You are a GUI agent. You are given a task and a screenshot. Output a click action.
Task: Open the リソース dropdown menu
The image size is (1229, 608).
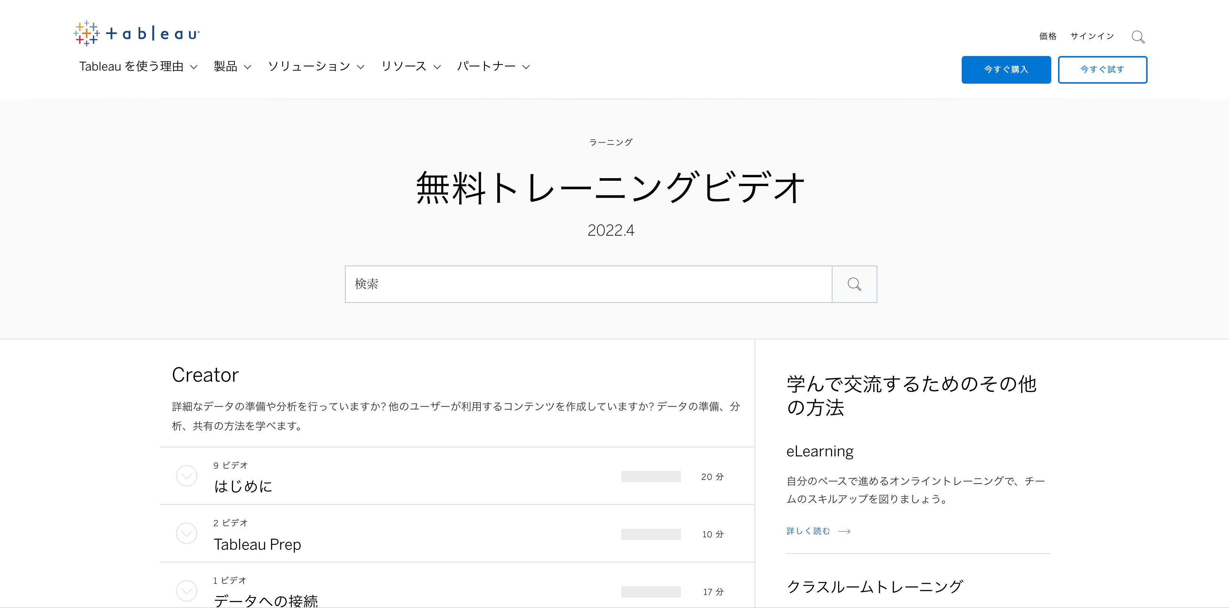tap(411, 66)
